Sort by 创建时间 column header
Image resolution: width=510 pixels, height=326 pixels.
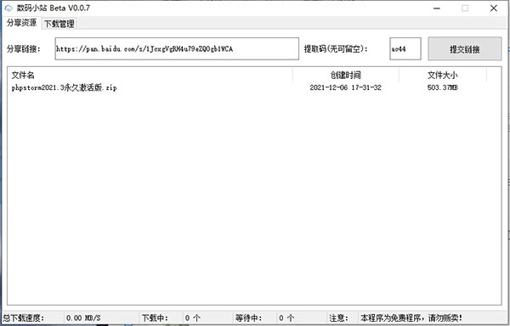click(345, 76)
